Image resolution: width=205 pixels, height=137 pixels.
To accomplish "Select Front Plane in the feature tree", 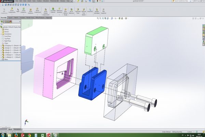I will [x=8, y=36].
